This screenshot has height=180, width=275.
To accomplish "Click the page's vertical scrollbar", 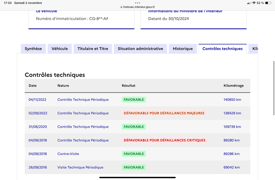I will (274, 88).
